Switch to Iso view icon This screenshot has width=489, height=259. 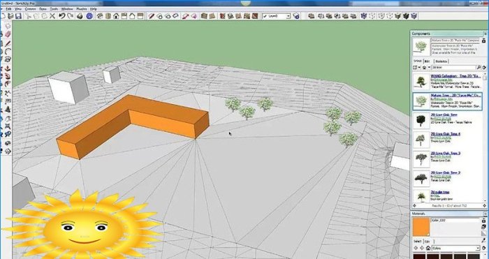[x=100, y=16]
